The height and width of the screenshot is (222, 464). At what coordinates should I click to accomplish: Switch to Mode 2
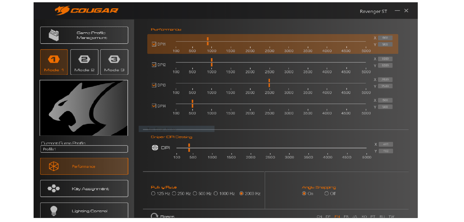point(84,62)
